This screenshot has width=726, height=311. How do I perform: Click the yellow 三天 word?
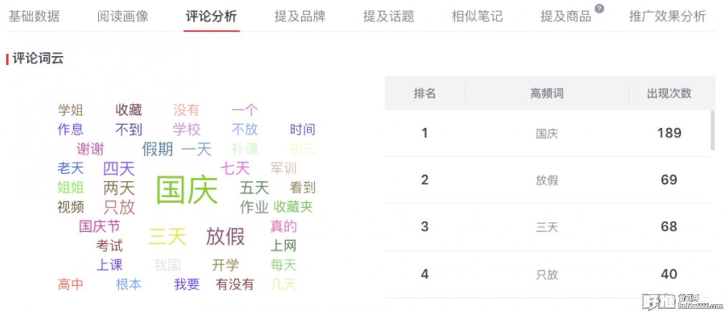pos(168,237)
